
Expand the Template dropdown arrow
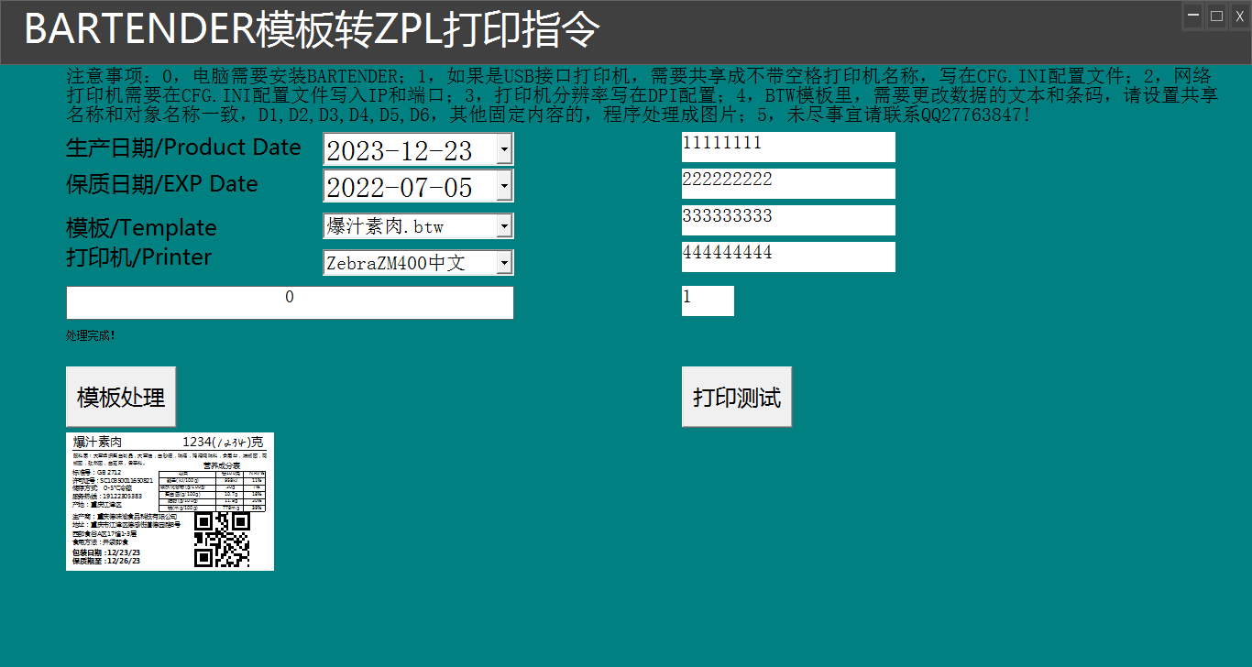[x=504, y=226]
